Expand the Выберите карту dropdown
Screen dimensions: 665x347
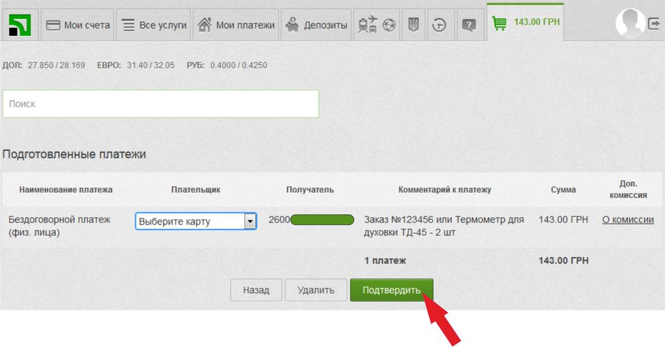click(196, 222)
